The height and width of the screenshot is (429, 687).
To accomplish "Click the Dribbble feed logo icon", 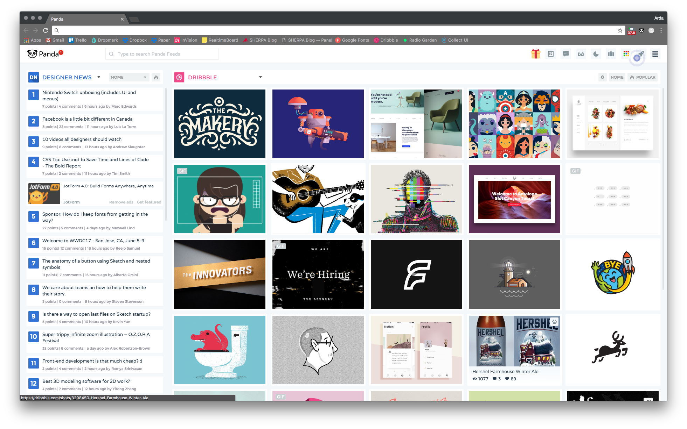I will [179, 77].
